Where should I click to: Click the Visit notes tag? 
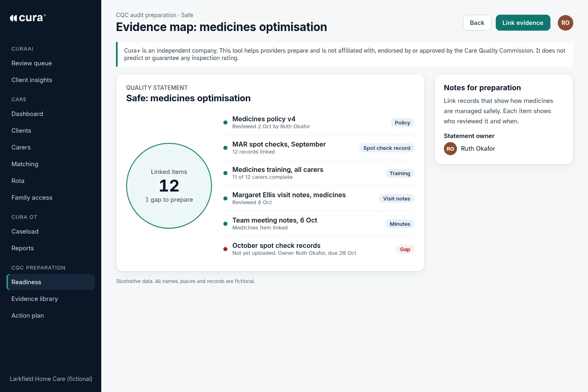coord(396,199)
